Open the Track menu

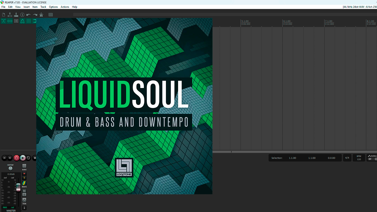(x=43, y=7)
